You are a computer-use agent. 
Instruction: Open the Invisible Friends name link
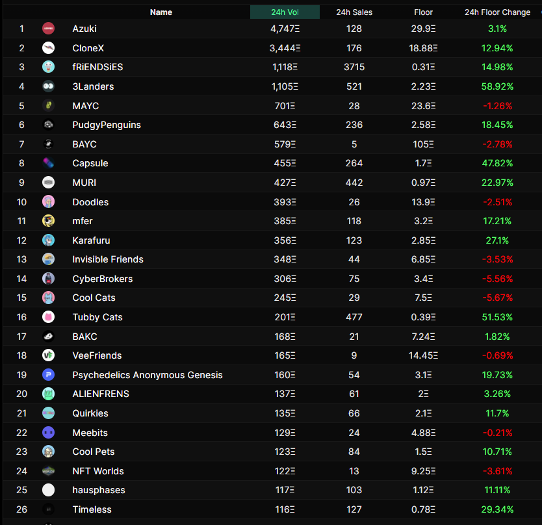[x=108, y=259]
